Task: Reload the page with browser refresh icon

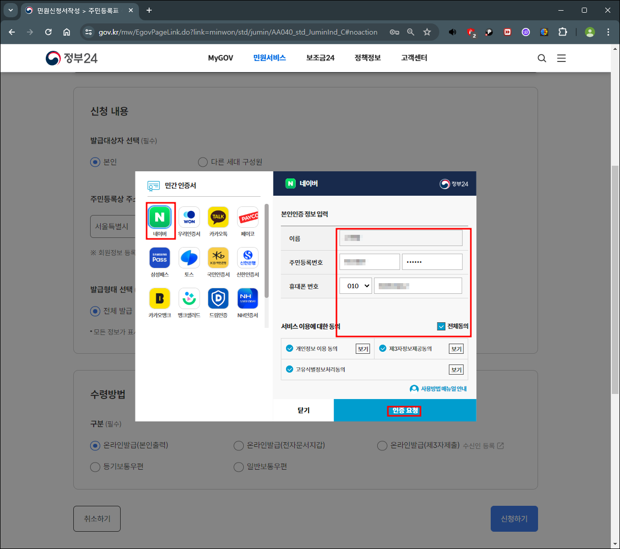Action: coord(48,32)
